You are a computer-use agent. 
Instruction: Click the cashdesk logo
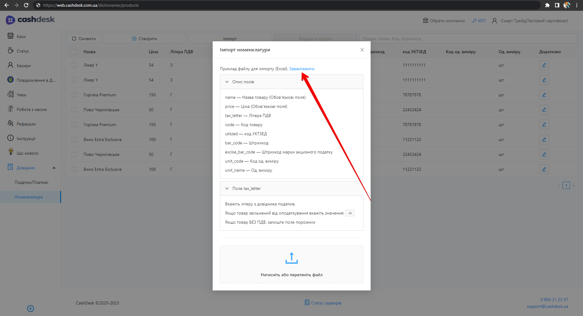[x=30, y=20]
